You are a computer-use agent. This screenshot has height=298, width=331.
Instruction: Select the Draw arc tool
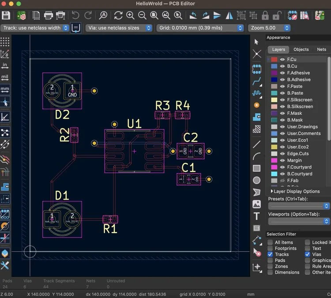pos(257,156)
